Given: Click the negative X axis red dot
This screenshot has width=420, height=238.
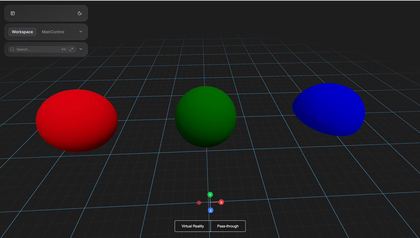Looking at the screenshot, I should click(x=199, y=203).
